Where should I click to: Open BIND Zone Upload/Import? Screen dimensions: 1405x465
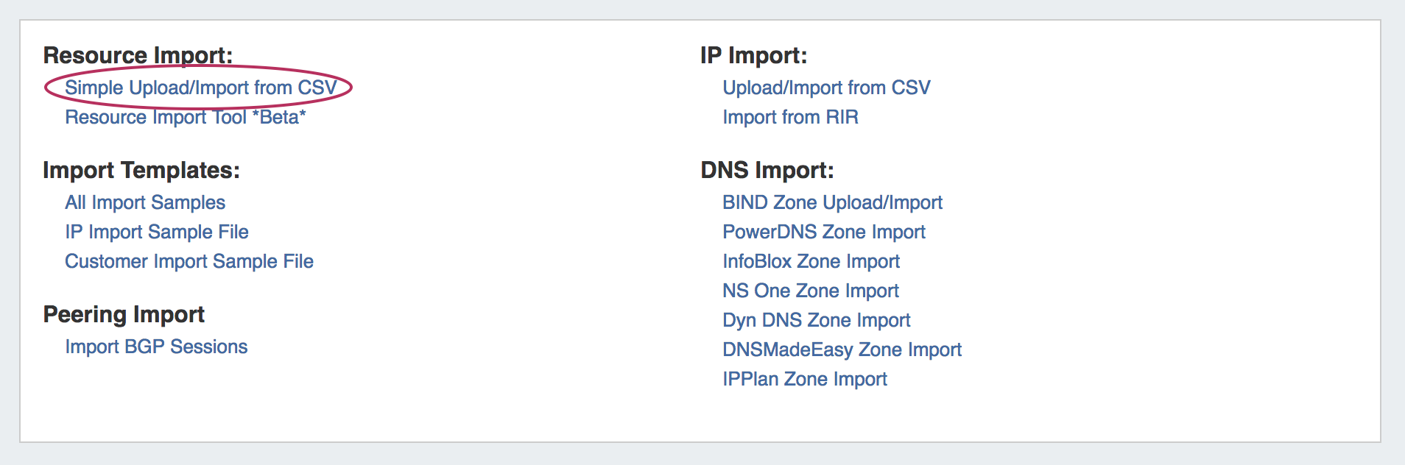pyautogui.click(x=832, y=202)
